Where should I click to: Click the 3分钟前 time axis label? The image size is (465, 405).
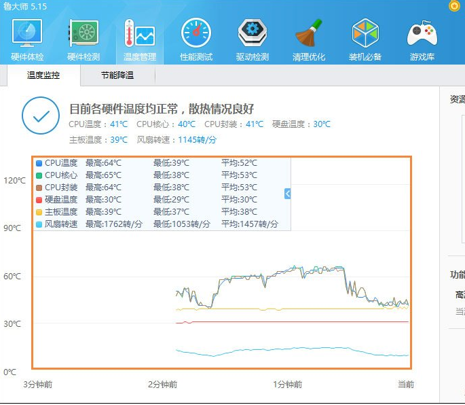pos(37,385)
